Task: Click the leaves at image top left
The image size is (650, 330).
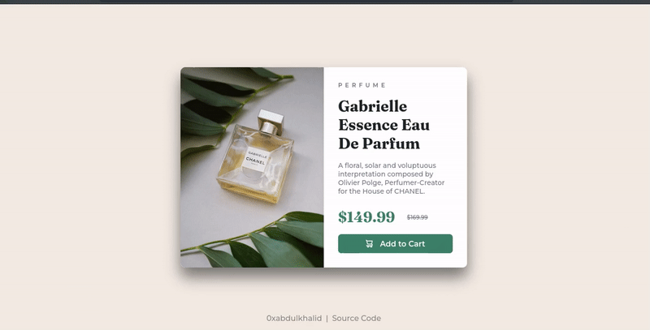Action: tap(215, 109)
